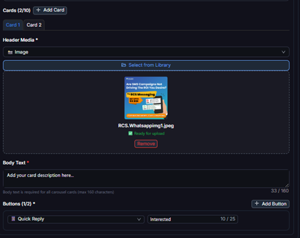
Task: Click the 33 / 160 character counter
Action: (x=280, y=191)
